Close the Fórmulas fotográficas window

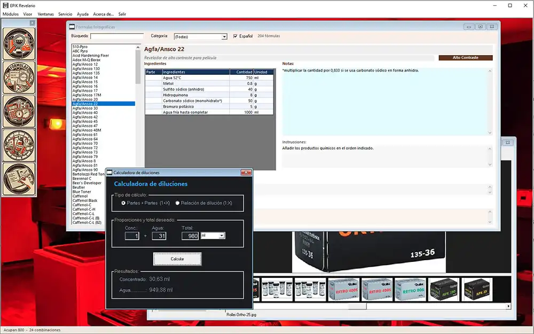(x=492, y=27)
